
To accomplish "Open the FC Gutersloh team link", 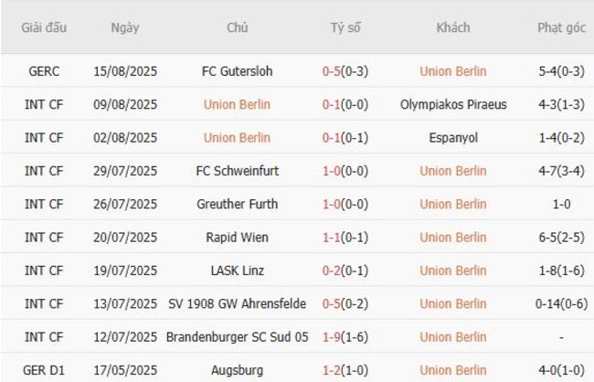I will click(x=237, y=71).
